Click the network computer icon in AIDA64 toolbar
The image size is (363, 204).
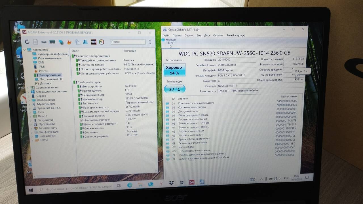[61, 42]
